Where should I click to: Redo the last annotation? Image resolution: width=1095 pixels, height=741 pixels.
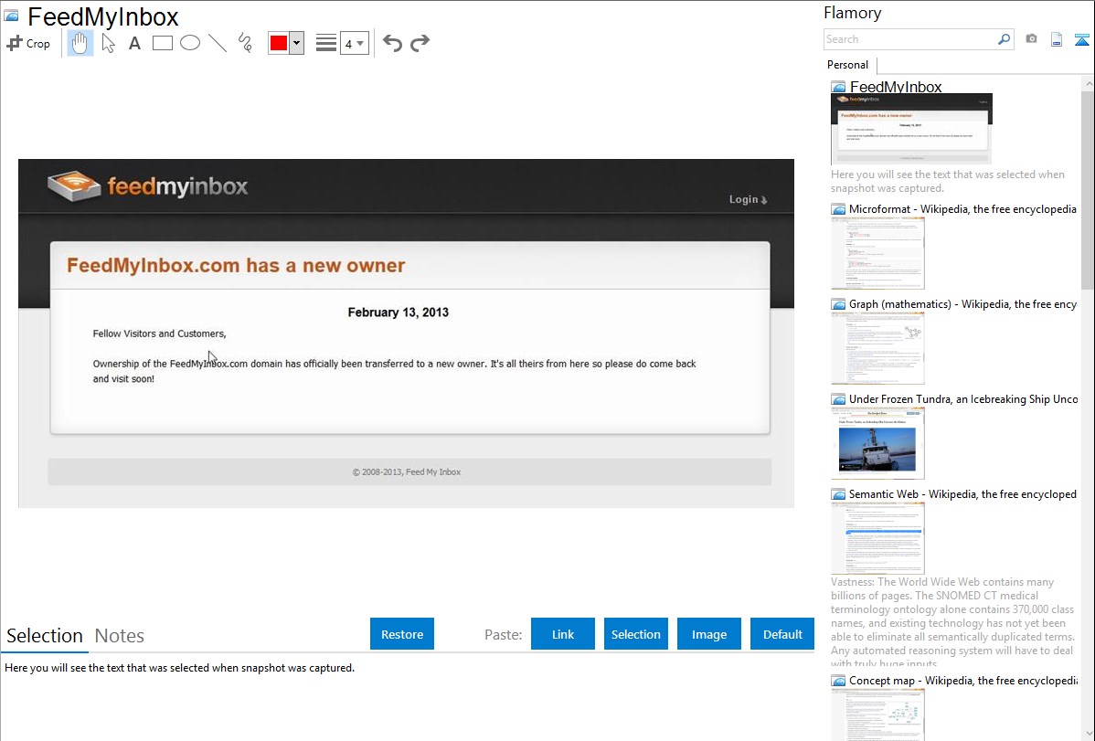pos(420,43)
